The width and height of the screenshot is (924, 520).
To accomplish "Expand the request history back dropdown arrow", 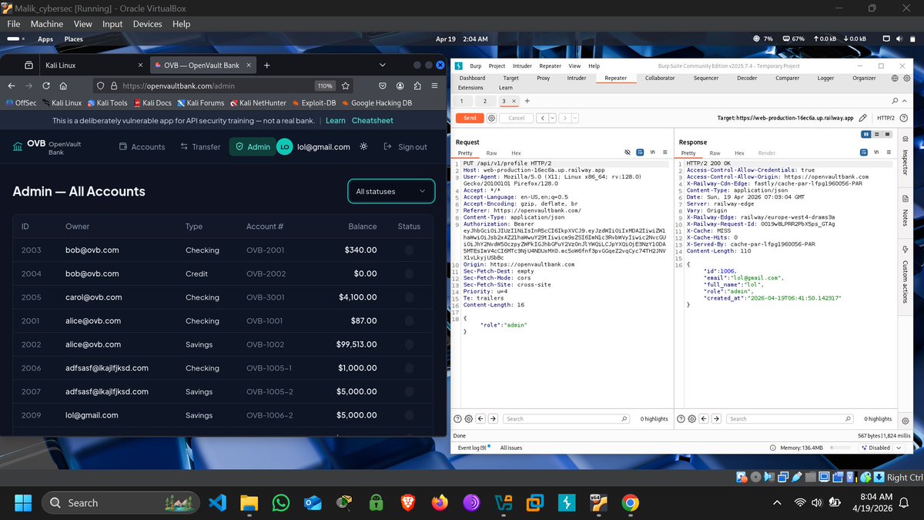I will [551, 118].
